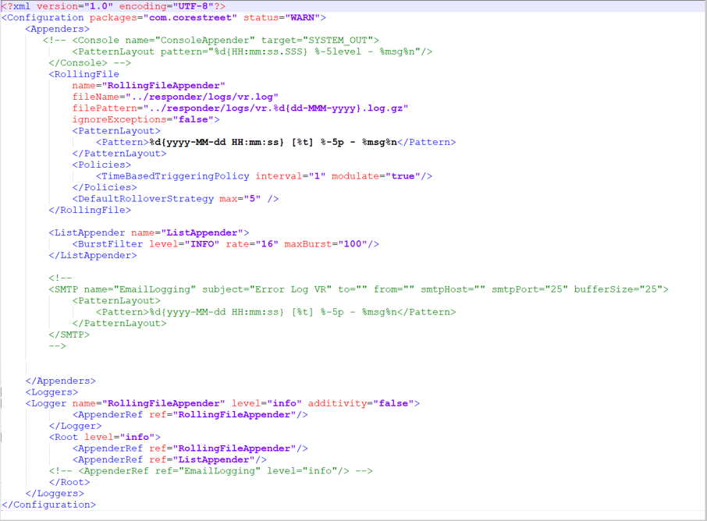Click the subject value "Error Log VR"

(x=290, y=289)
